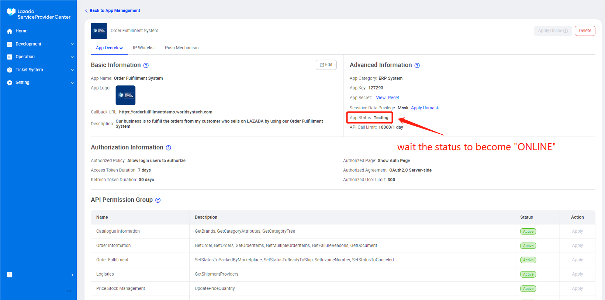Switch to the App Overview tab
The height and width of the screenshot is (300, 605).
[x=109, y=48]
